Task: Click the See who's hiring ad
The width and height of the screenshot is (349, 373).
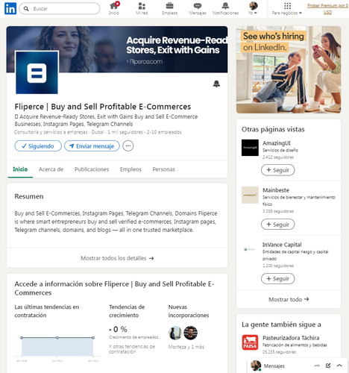Action: click(289, 69)
